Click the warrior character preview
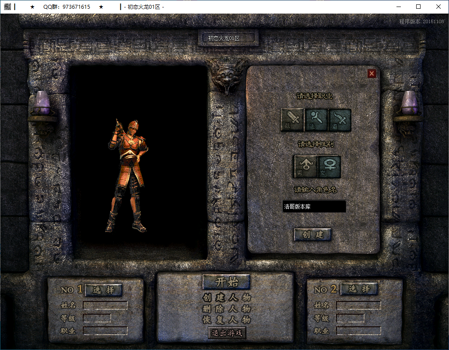Screen dimensions: 449x350 128,175
